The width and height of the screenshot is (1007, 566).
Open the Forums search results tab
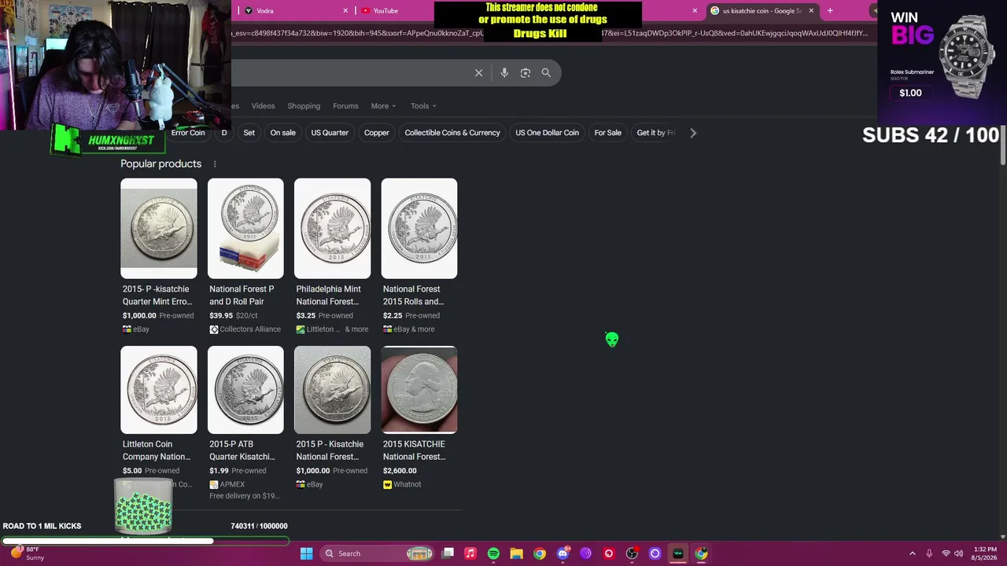[x=345, y=106]
